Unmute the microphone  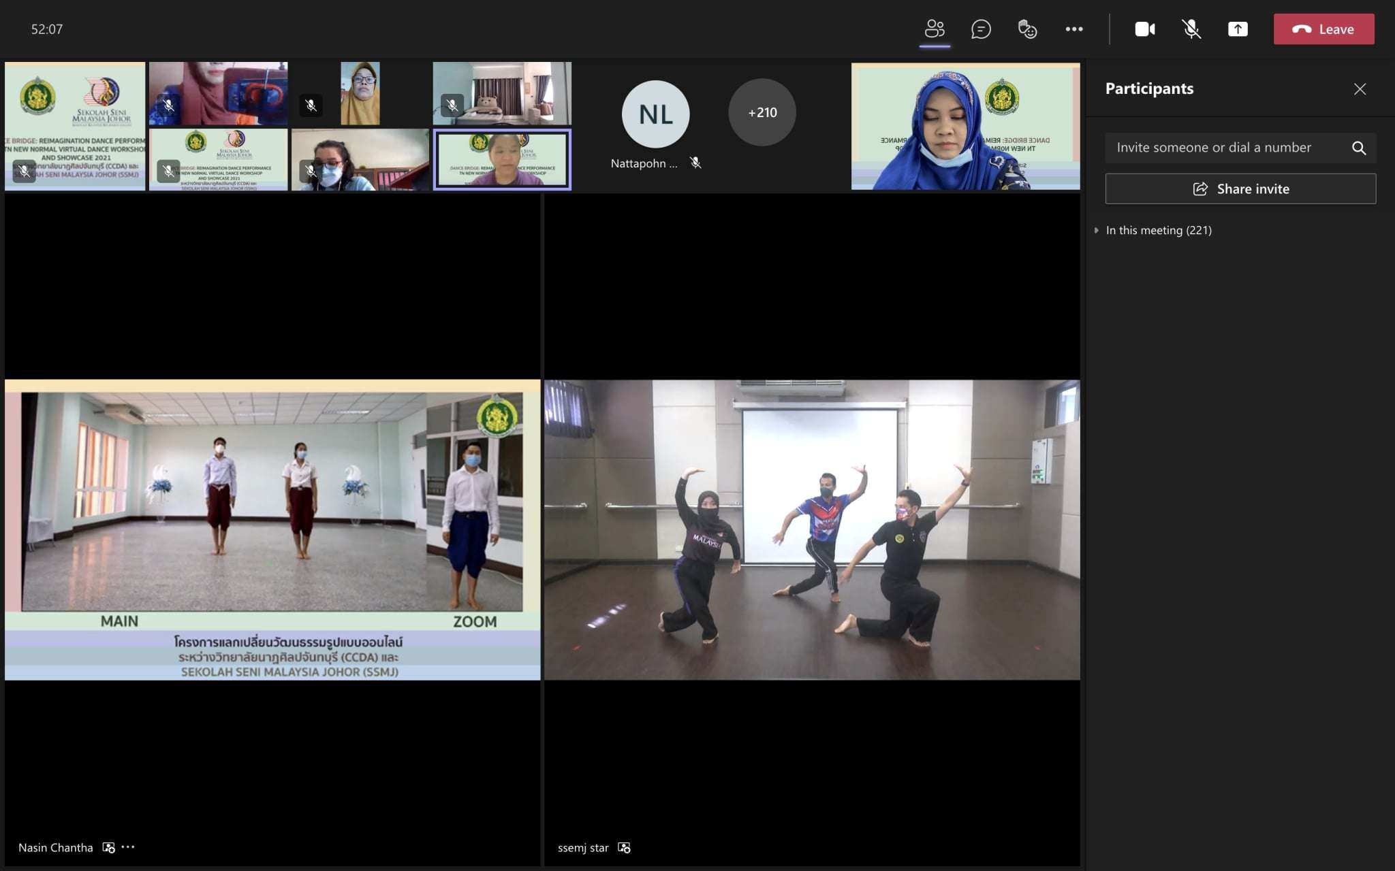click(x=1191, y=29)
